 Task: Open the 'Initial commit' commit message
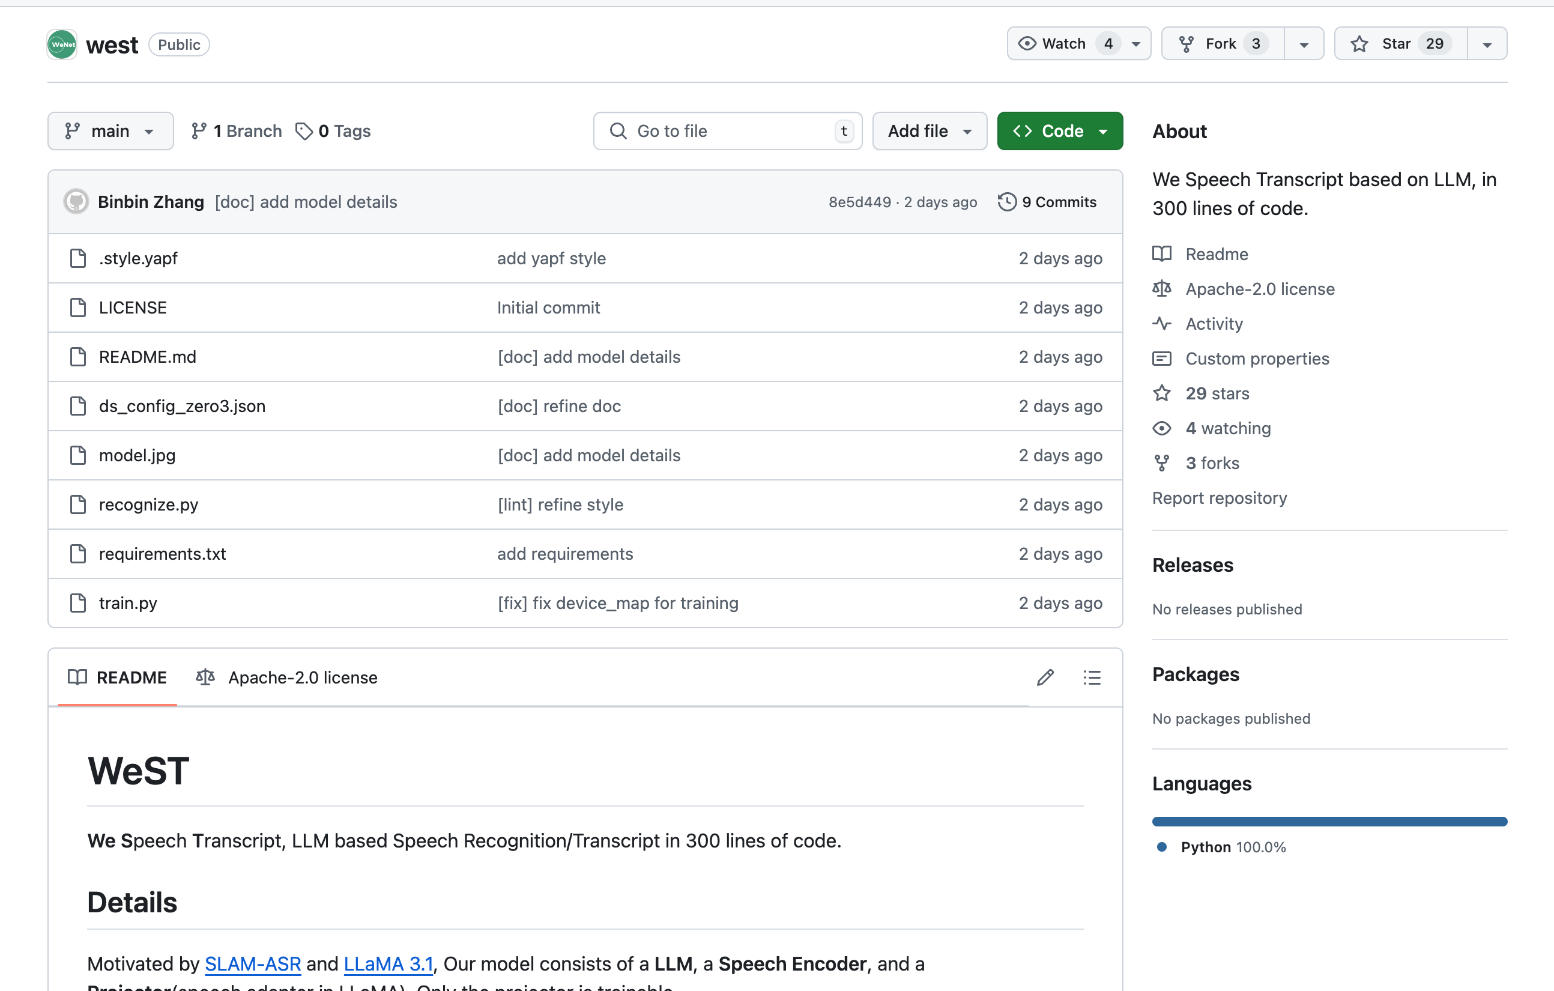pyautogui.click(x=549, y=308)
